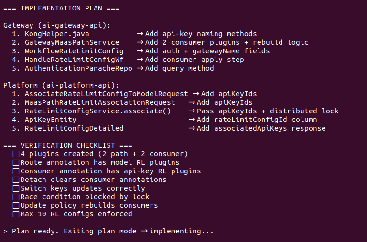Click the arrow after ApiKeyEntity
The width and height of the screenshot is (367, 242).
coord(192,120)
